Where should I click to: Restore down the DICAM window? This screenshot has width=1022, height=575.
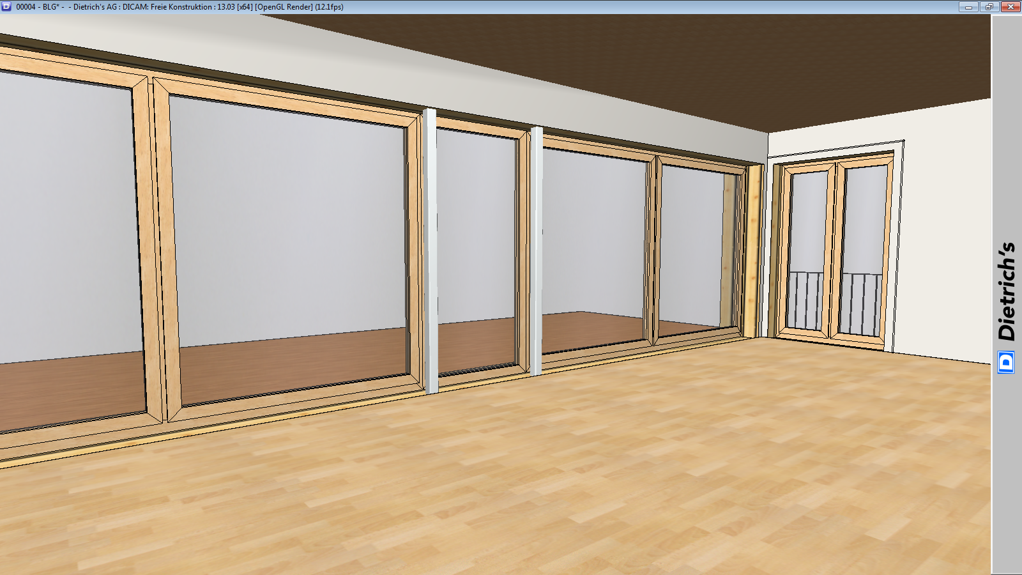click(989, 6)
